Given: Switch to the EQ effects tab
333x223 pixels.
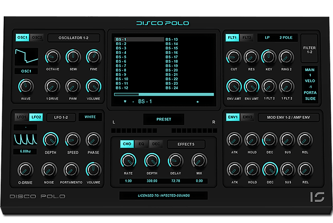Looking at the screenshot, I should [142, 144].
